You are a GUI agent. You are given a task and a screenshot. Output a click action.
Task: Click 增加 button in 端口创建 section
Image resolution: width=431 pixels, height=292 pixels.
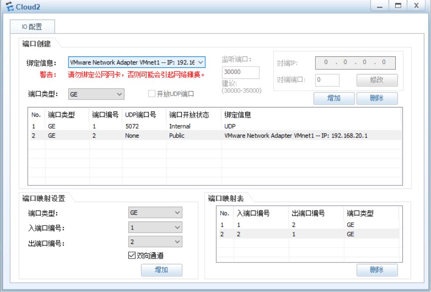(x=334, y=98)
